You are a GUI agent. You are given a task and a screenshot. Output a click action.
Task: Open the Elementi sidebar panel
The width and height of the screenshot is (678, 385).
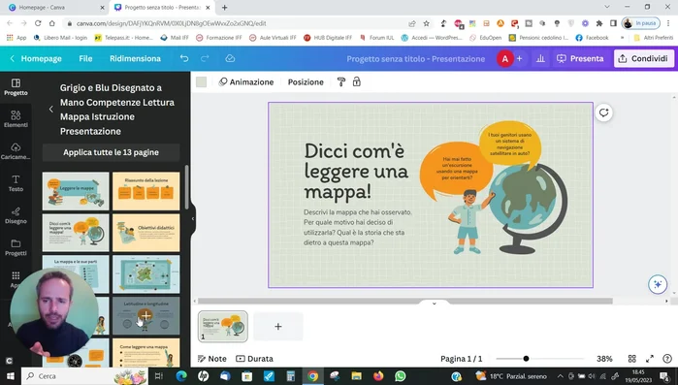pos(16,119)
